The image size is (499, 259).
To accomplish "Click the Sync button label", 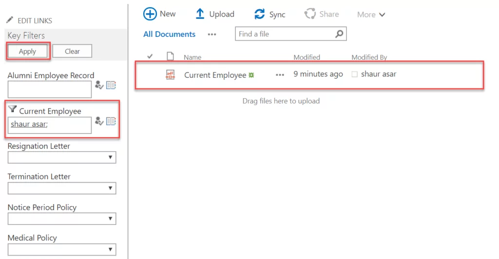I will [277, 15].
